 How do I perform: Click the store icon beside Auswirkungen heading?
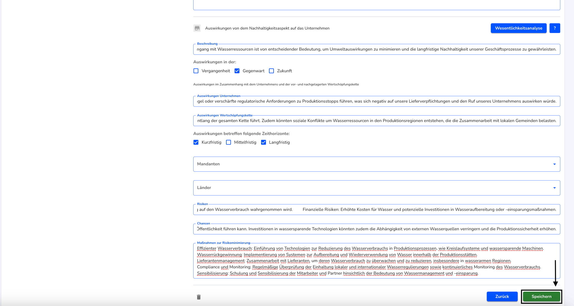point(197,28)
